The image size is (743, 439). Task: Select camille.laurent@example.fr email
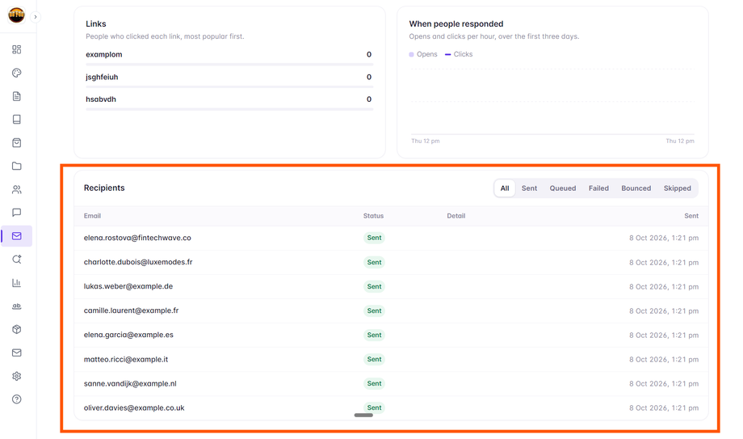point(132,310)
